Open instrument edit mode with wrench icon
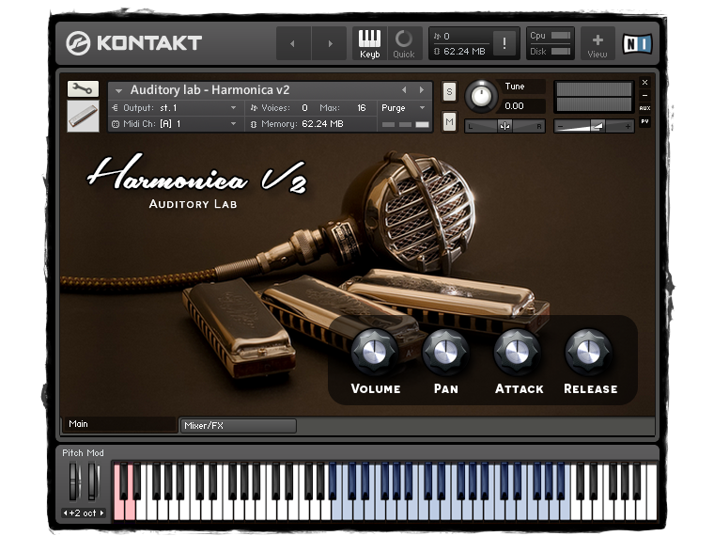The height and width of the screenshot is (536, 714). (83, 88)
